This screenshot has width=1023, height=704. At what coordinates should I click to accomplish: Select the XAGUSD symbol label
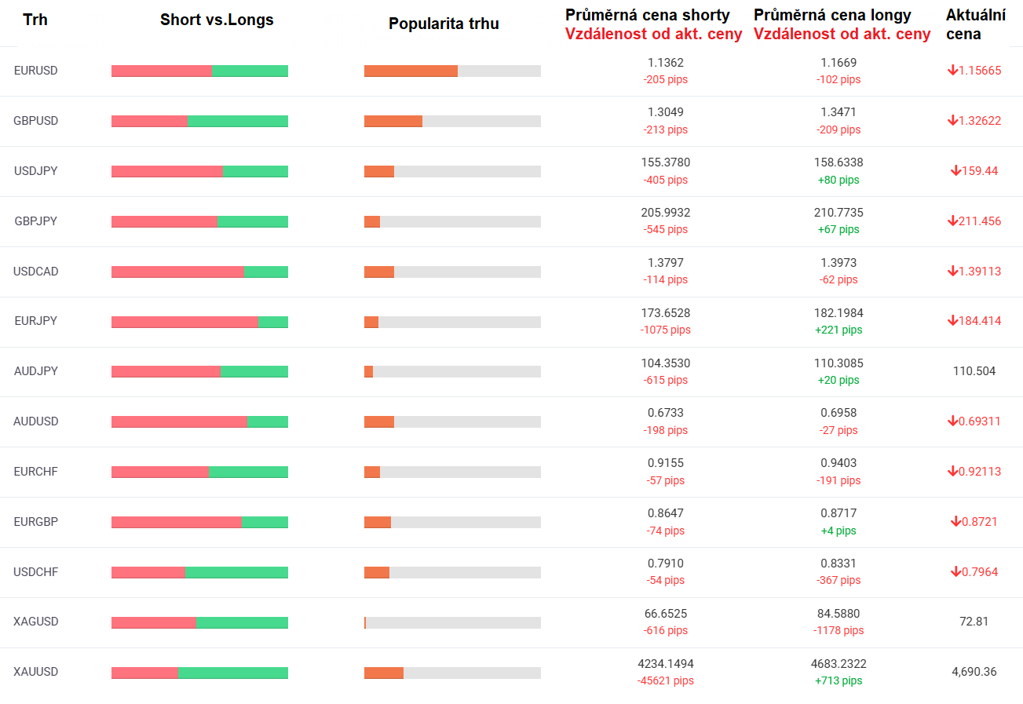click(36, 622)
